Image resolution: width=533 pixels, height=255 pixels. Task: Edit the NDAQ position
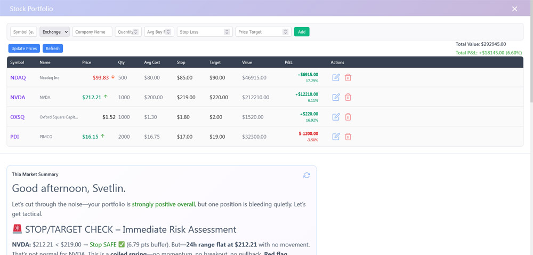(336, 77)
